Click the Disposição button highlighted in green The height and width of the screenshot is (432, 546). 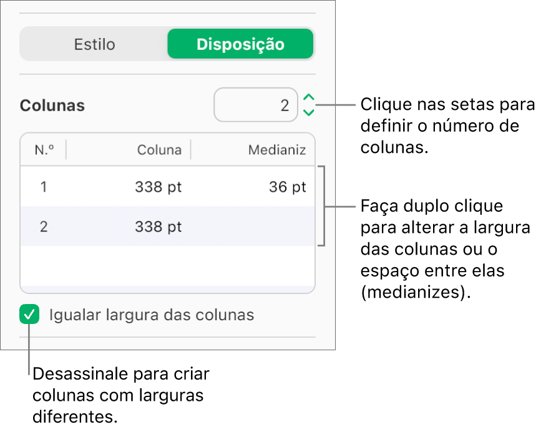click(240, 44)
